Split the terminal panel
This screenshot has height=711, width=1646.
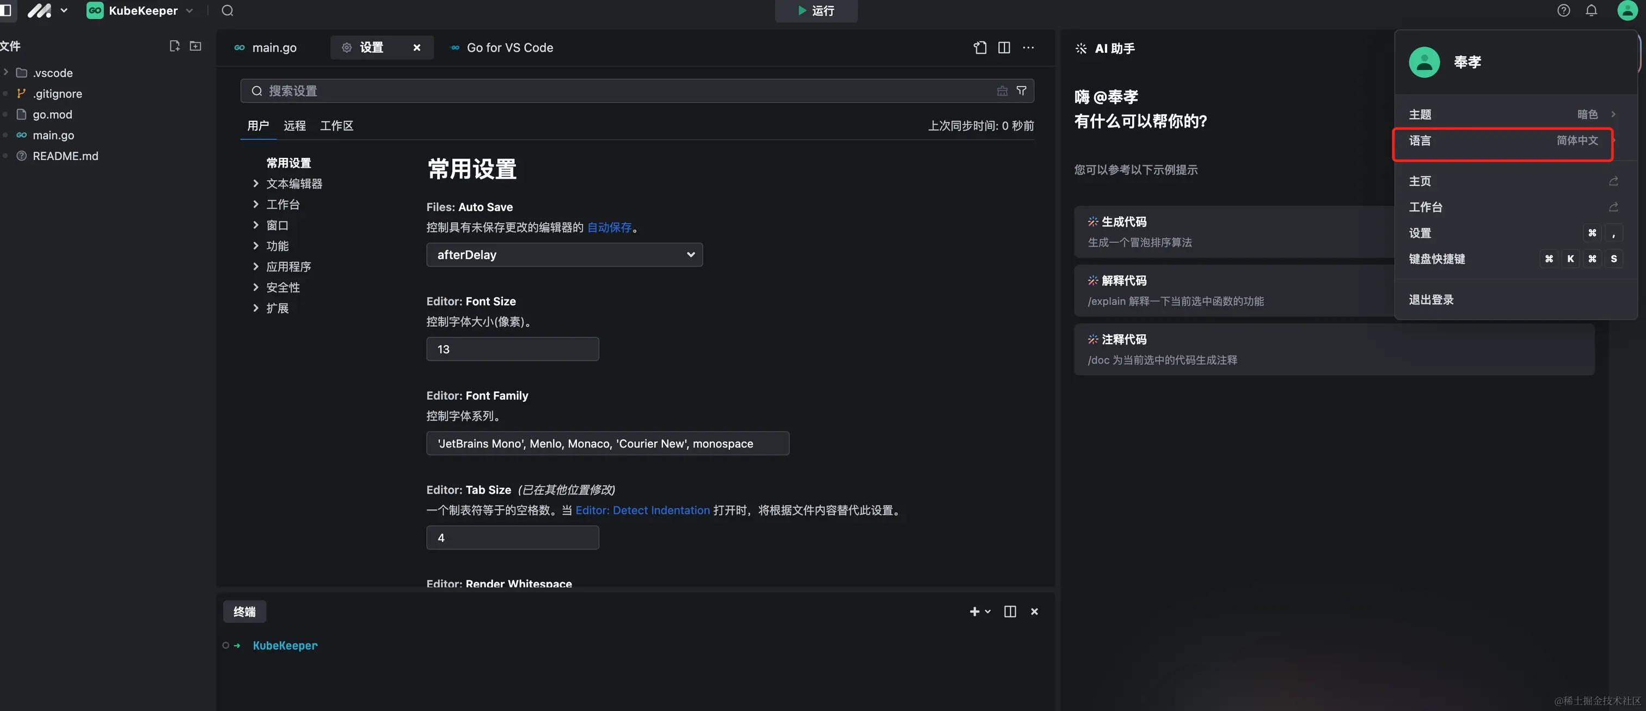point(1010,611)
